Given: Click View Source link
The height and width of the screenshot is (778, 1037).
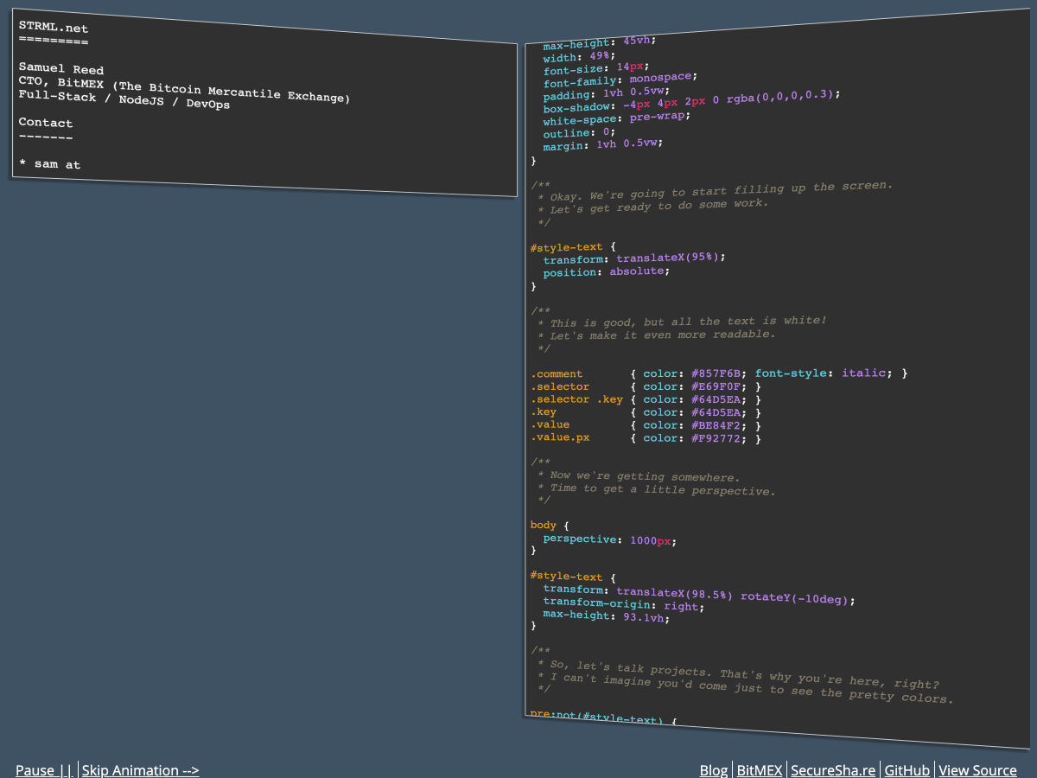Looking at the screenshot, I should click(x=977, y=770).
